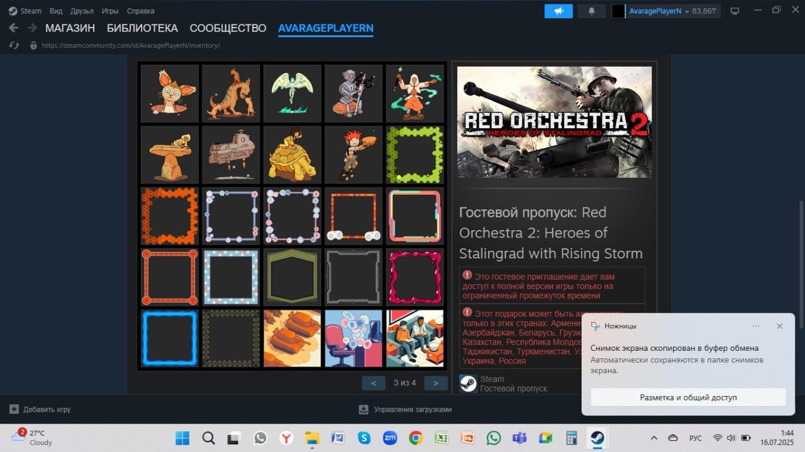Click the Steam URL address bar
This screenshot has height=452, width=805.
pyautogui.click(x=131, y=45)
